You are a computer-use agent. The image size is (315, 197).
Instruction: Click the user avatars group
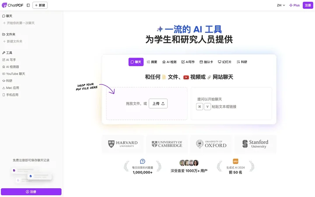click(x=189, y=163)
